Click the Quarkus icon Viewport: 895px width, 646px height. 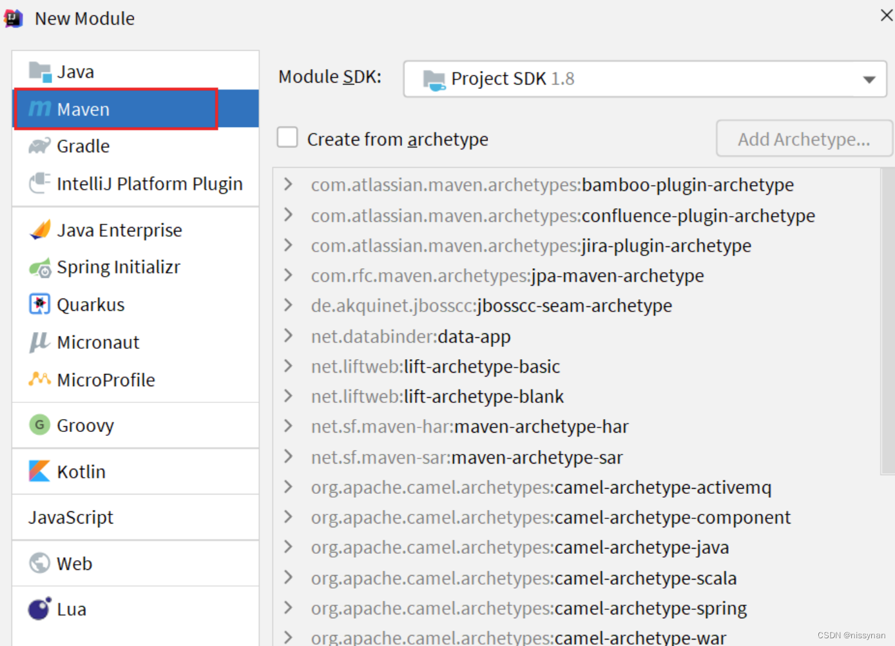click(40, 304)
